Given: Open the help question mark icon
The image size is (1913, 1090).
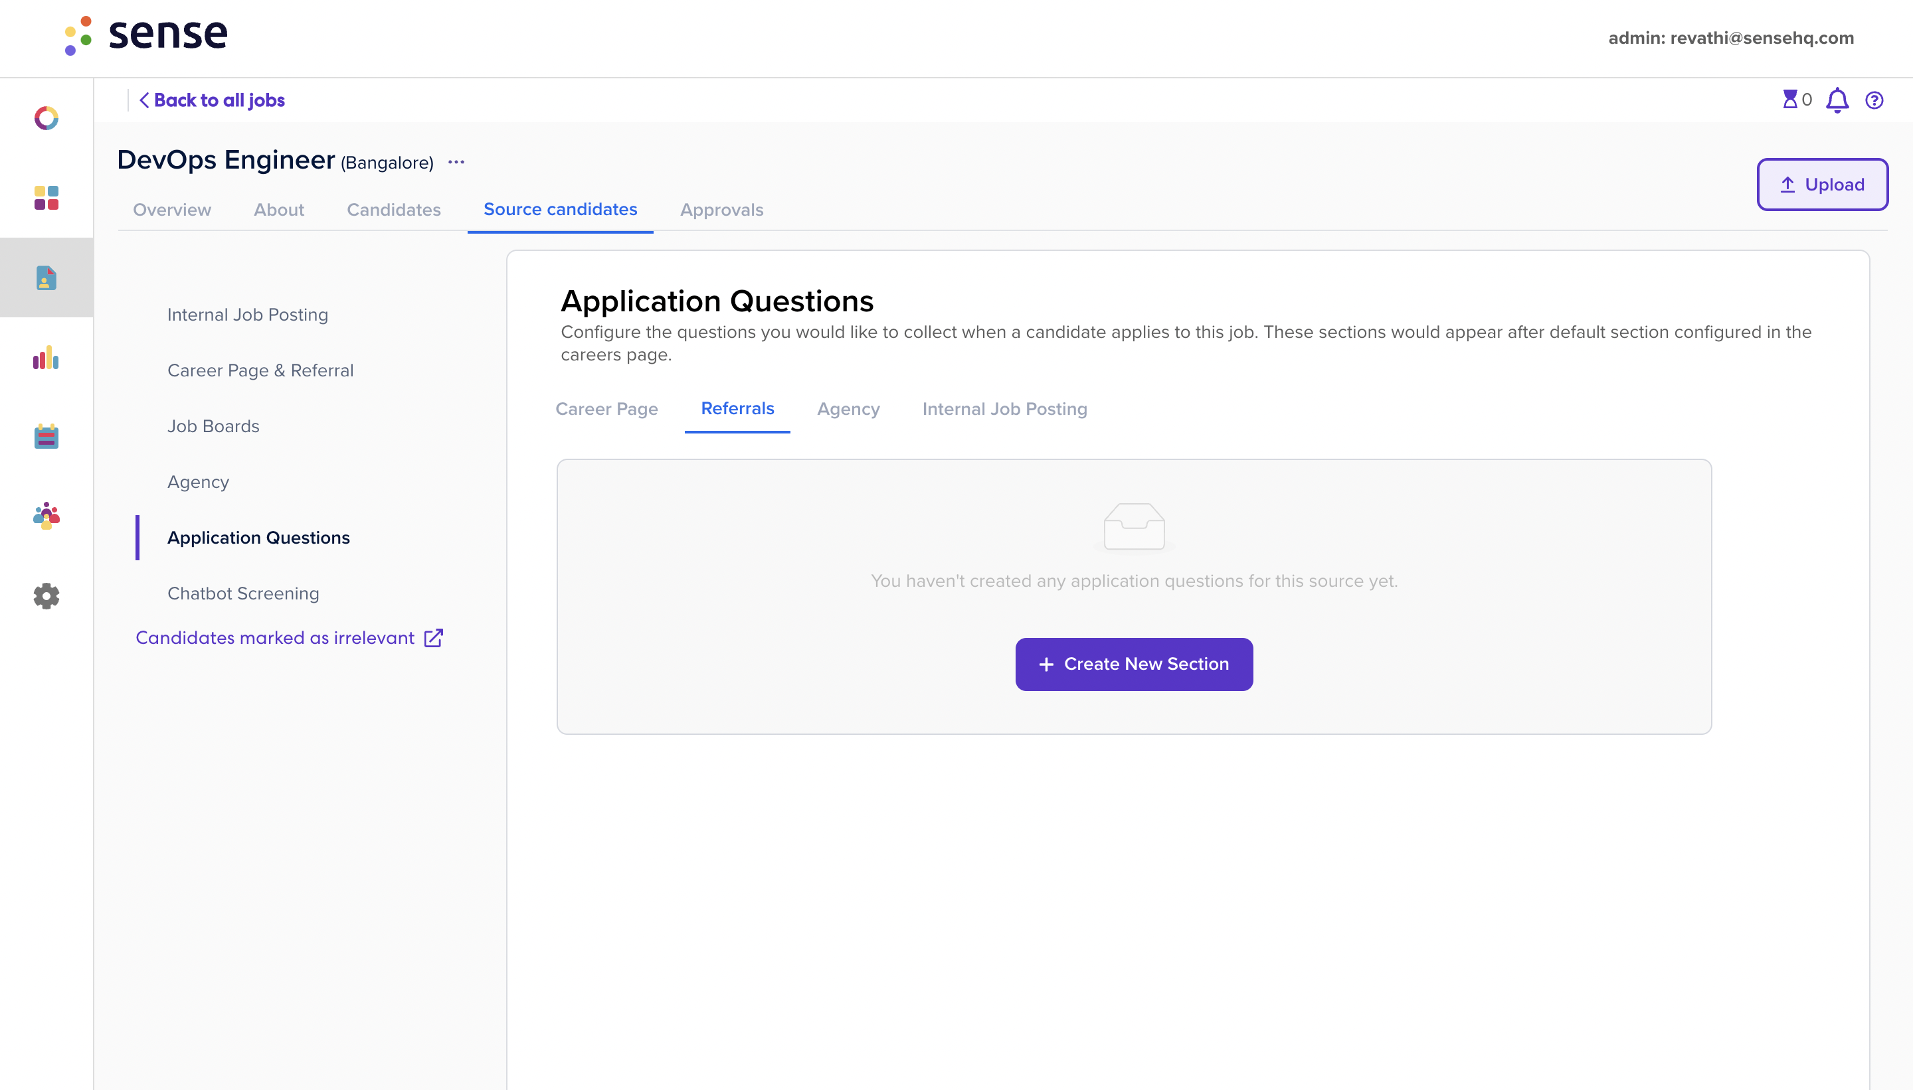Looking at the screenshot, I should 1874,100.
